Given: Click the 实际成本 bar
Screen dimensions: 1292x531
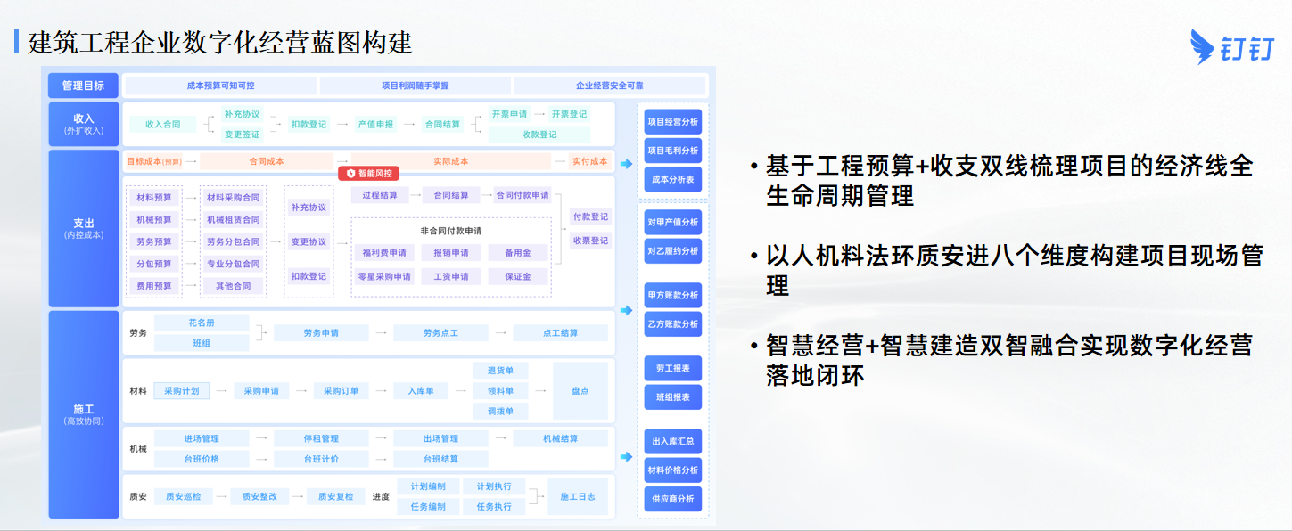Looking at the screenshot, I should click(451, 161).
